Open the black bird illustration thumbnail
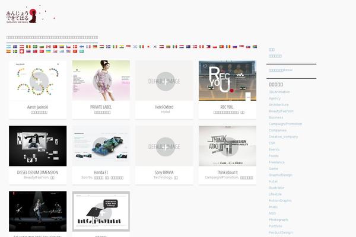The image size is (356, 237). click(x=101, y=212)
